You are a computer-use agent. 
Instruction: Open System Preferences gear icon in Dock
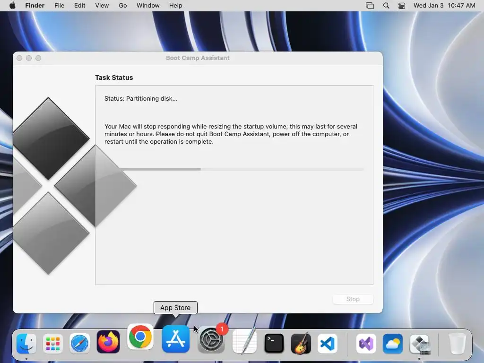point(211,340)
